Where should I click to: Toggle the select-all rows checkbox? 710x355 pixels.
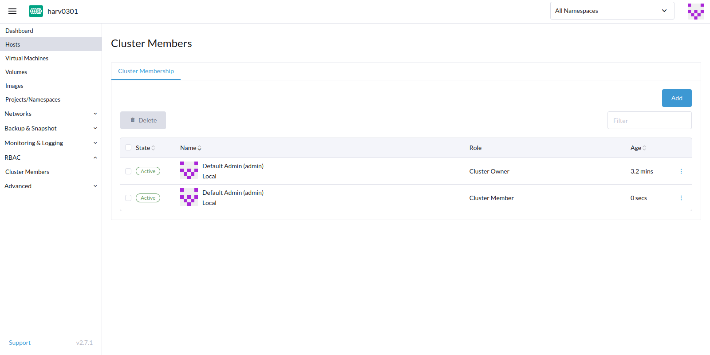pos(128,147)
